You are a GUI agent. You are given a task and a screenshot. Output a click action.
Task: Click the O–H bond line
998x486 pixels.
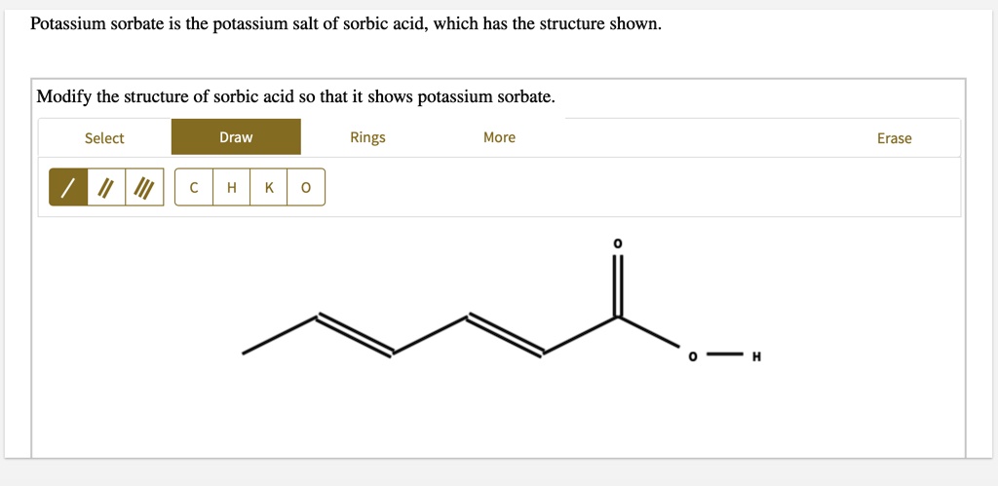[724, 353]
